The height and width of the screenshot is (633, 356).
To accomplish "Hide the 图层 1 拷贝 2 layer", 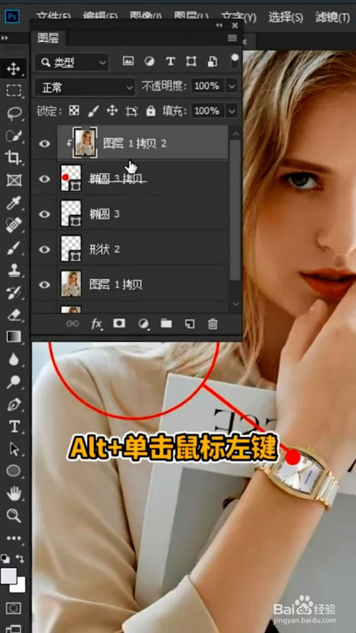I will [44, 143].
